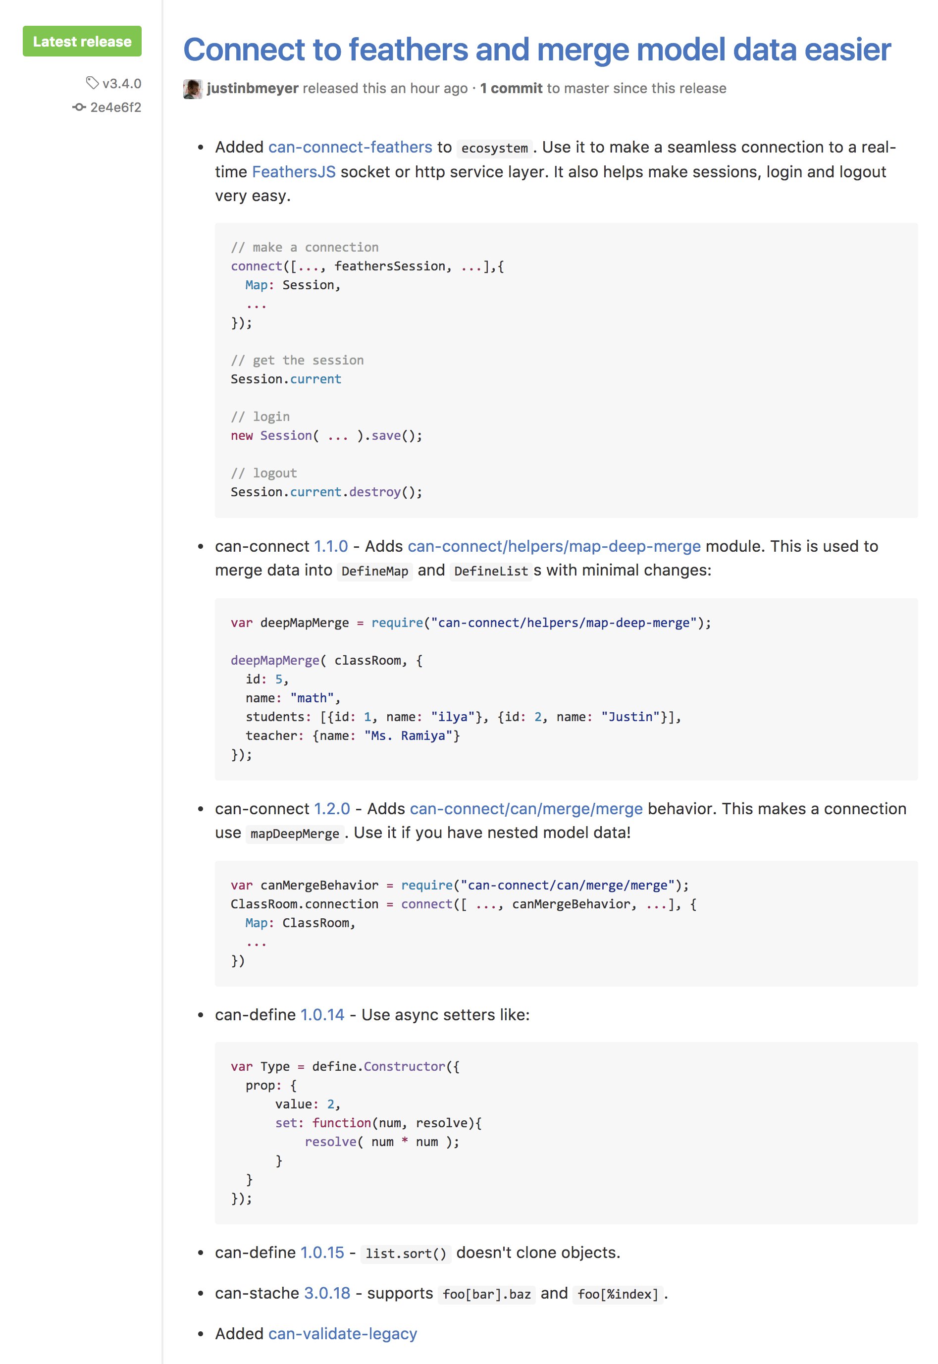
Task: Open justinbmeyer's avatar thumbnail
Action: [x=193, y=89]
